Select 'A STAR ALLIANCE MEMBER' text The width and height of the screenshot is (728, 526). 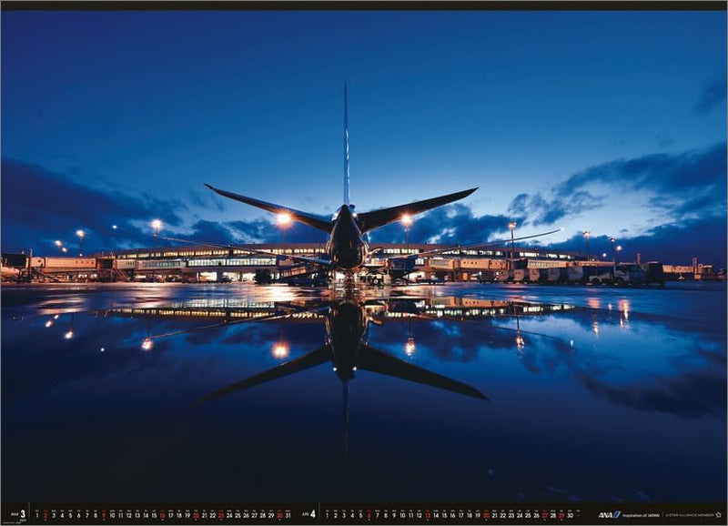[x=690, y=515]
